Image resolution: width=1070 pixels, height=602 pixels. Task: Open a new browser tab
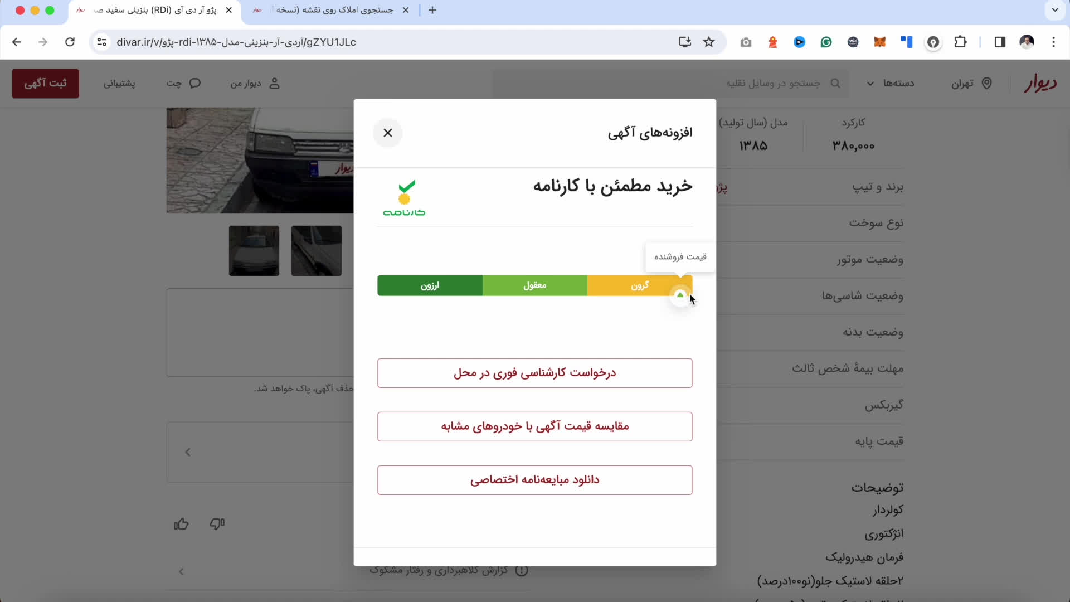click(x=432, y=10)
